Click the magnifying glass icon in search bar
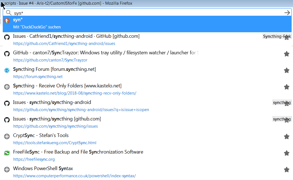This screenshot has width=293, height=180. 8,12
